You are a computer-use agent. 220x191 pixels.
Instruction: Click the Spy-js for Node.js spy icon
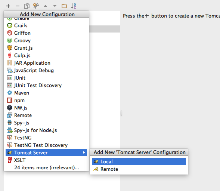click(x=10, y=130)
